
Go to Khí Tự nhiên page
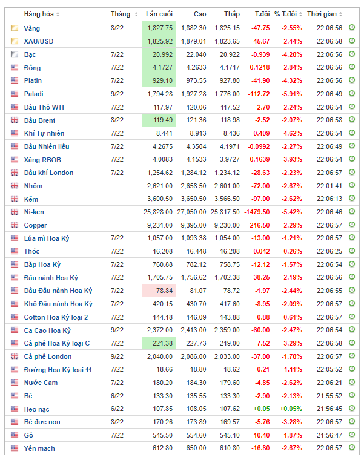click(44, 133)
